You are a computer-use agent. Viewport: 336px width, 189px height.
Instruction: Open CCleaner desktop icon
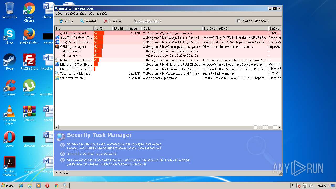click(9, 88)
